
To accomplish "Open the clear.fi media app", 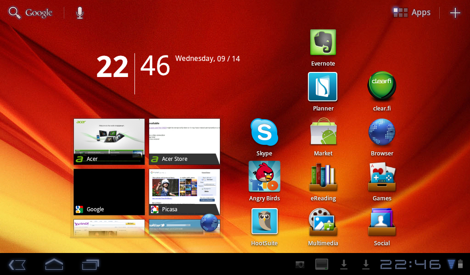I will (381, 87).
